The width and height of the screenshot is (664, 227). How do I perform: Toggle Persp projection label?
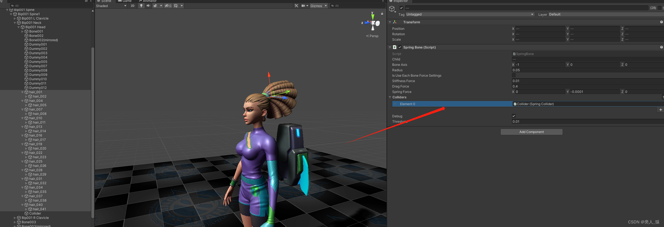372,36
